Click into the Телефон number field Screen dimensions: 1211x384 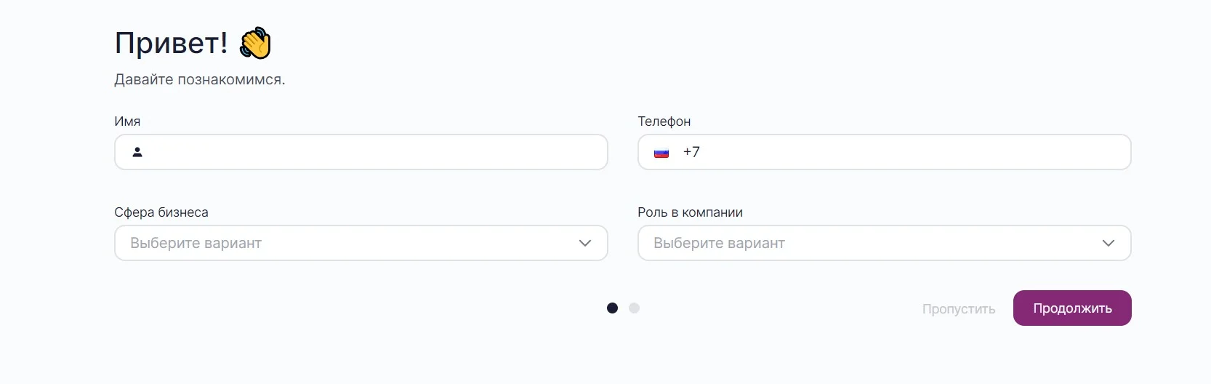point(909,152)
